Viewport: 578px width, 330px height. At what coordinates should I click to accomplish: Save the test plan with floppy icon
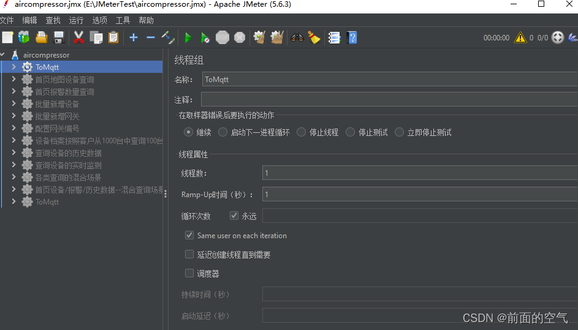tap(59, 37)
